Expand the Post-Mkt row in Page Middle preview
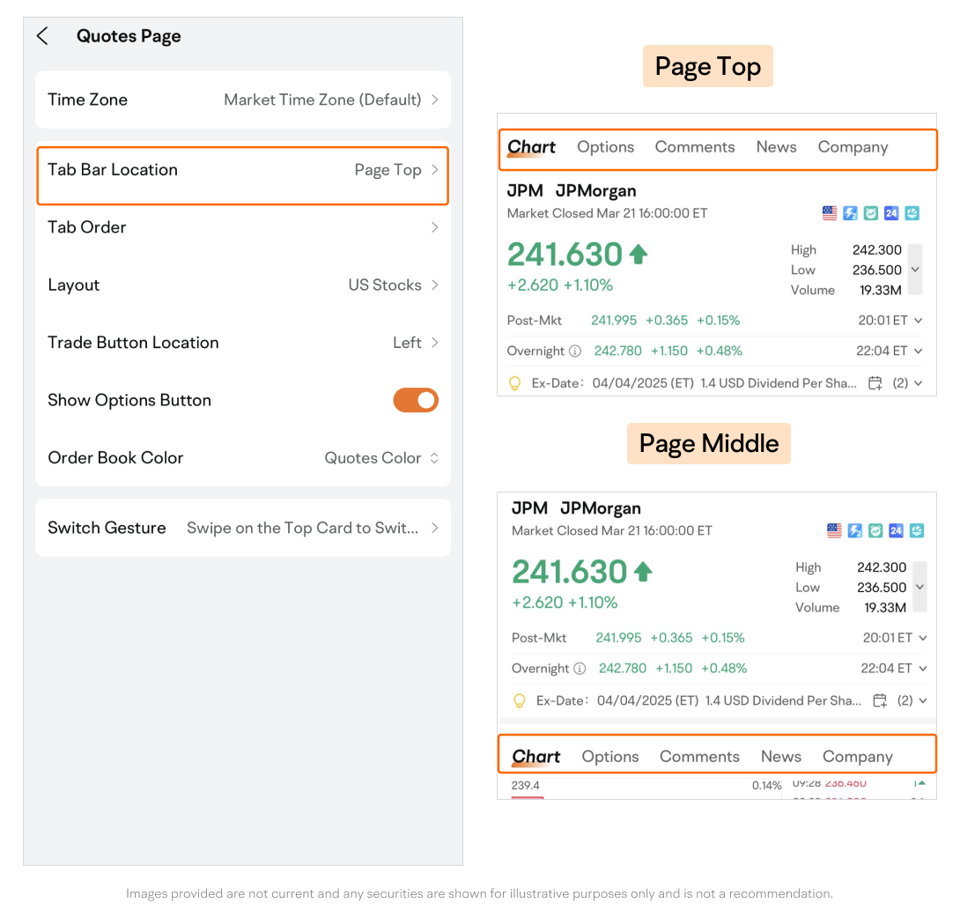The image size is (960, 918). tap(923, 638)
